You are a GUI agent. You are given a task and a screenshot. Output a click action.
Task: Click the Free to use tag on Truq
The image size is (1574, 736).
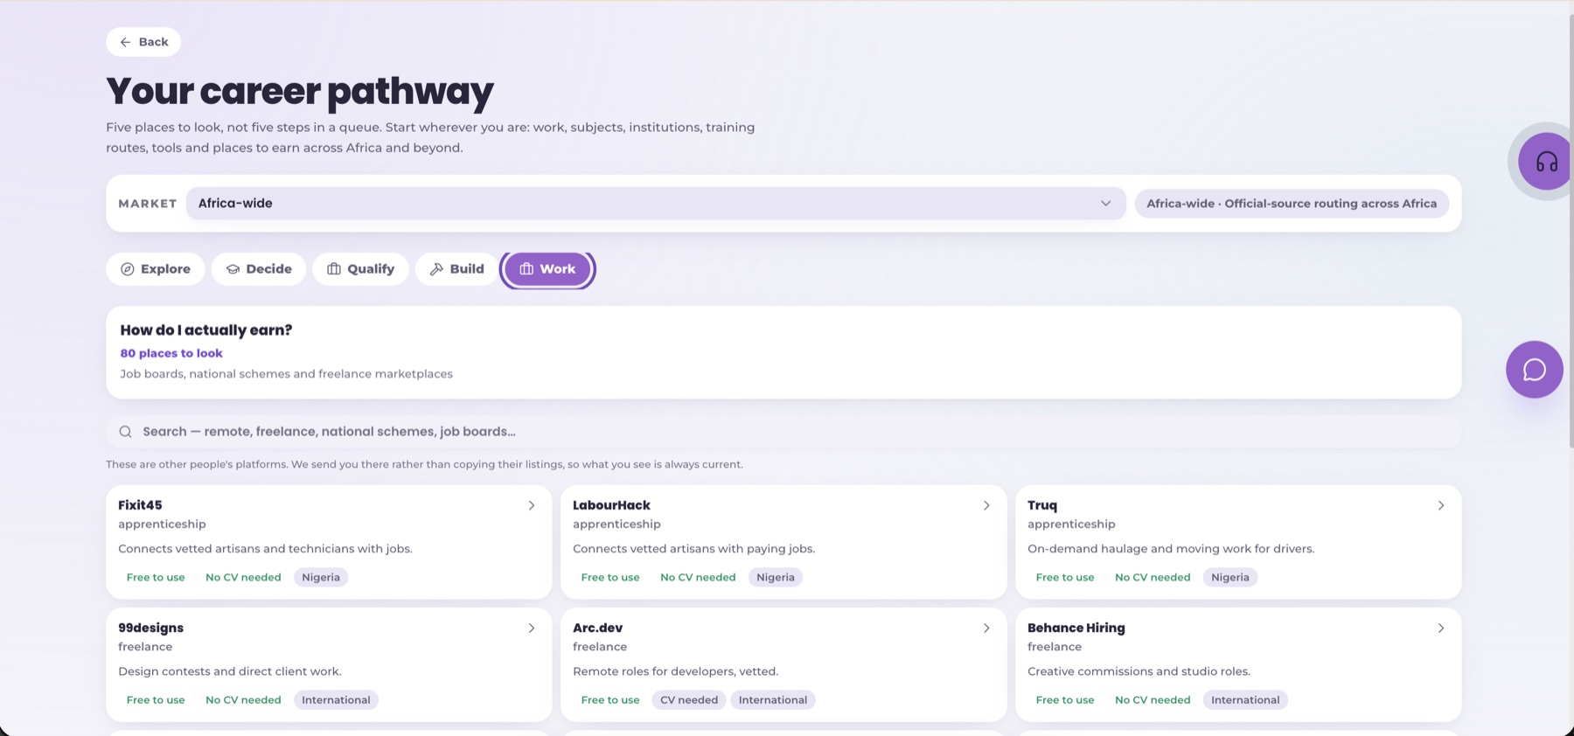pyautogui.click(x=1065, y=578)
